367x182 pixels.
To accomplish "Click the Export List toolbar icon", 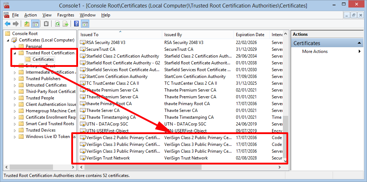I will (x=65, y=24).
